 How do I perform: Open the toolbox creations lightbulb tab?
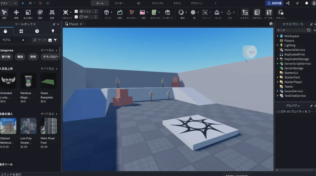[x=53, y=31]
